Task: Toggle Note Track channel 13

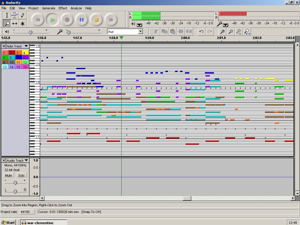Action: (x=5, y=67)
